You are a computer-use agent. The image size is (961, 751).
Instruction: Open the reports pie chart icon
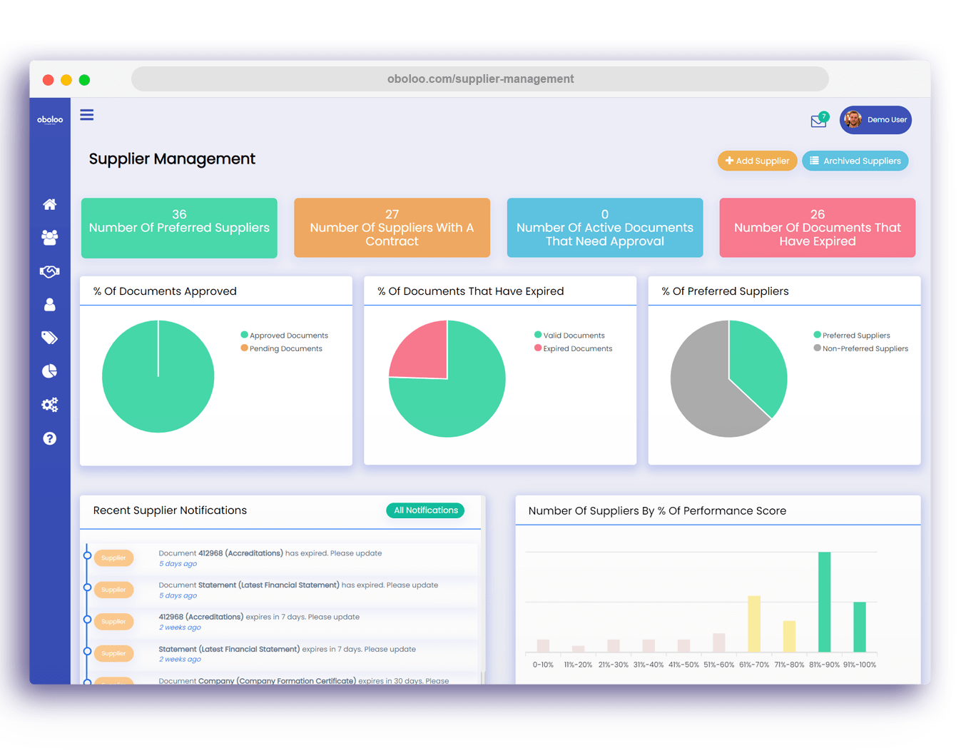point(49,371)
